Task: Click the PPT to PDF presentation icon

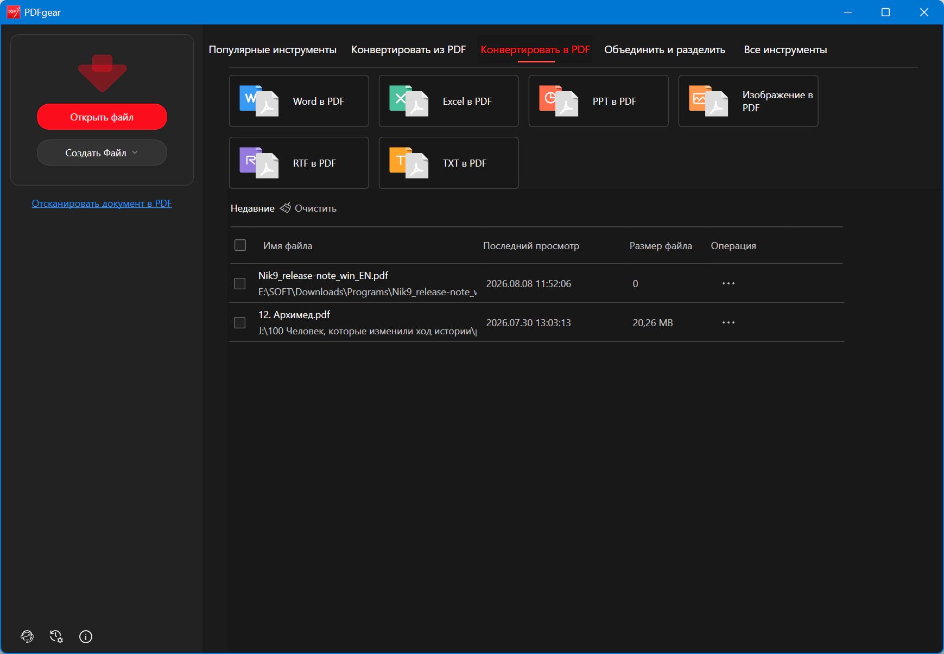Action: click(559, 101)
